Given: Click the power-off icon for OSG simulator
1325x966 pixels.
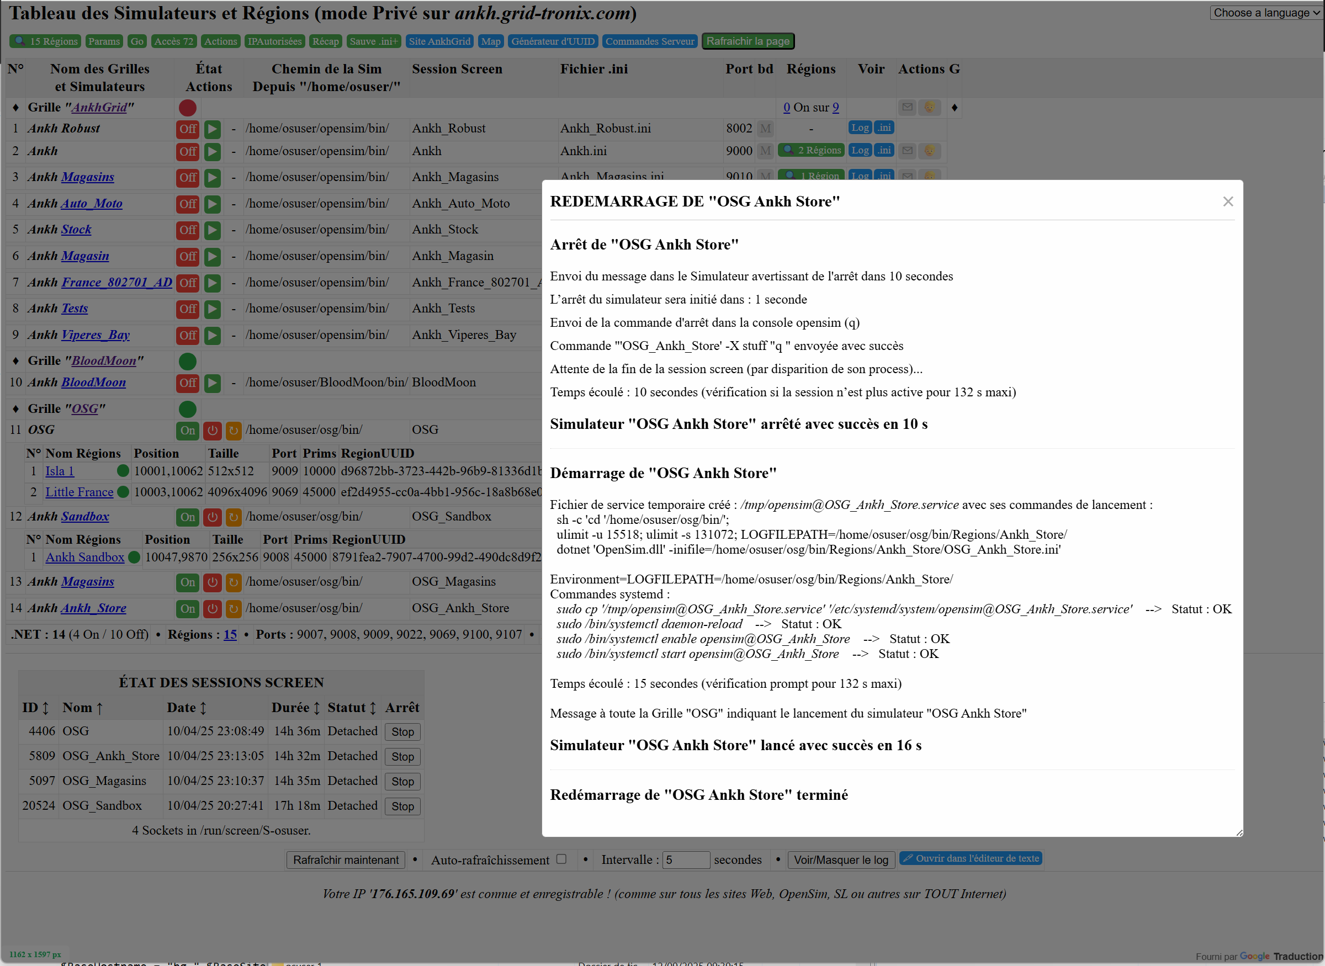Looking at the screenshot, I should tap(212, 431).
